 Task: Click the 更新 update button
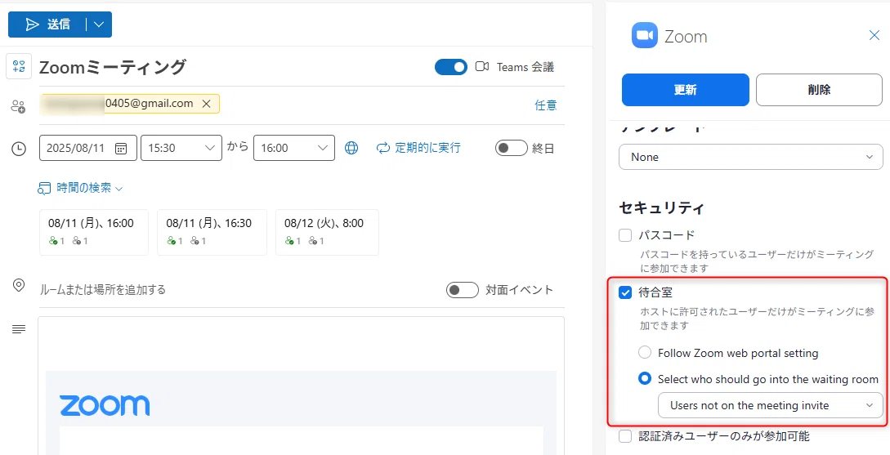[x=685, y=90]
